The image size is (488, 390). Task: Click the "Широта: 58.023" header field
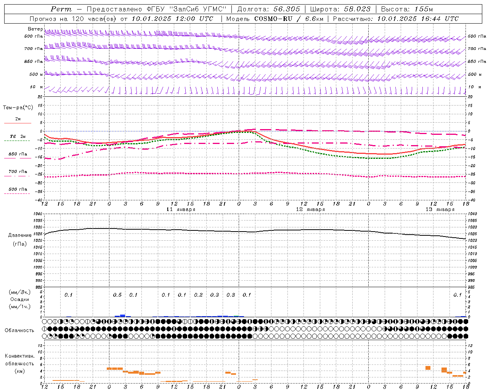pos(340,9)
